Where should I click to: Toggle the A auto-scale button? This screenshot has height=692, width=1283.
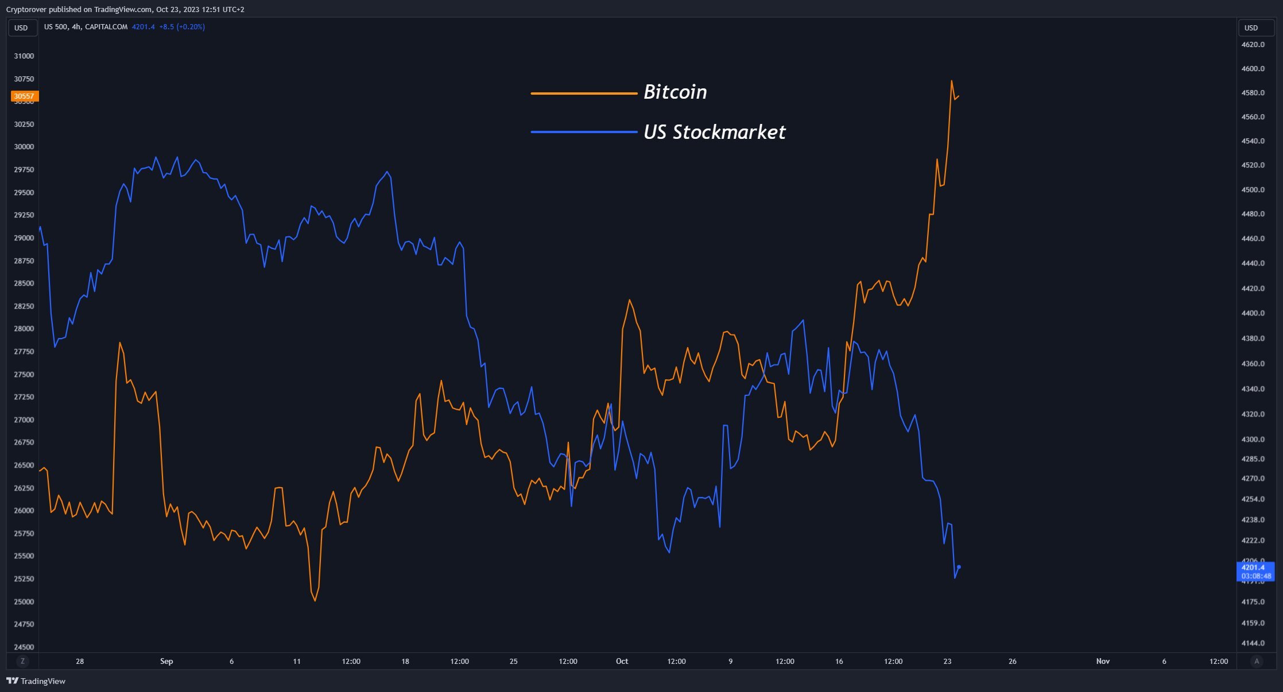(1257, 661)
